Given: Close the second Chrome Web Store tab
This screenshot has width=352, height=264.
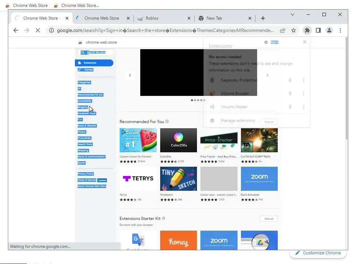Looking at the screenshot, I should 128,18.
